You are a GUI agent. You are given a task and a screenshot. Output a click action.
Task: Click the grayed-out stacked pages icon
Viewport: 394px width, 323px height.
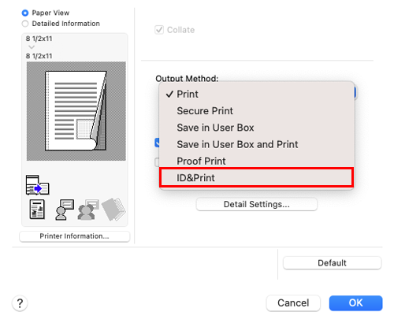pyautogui.click(x=113, y=210)
